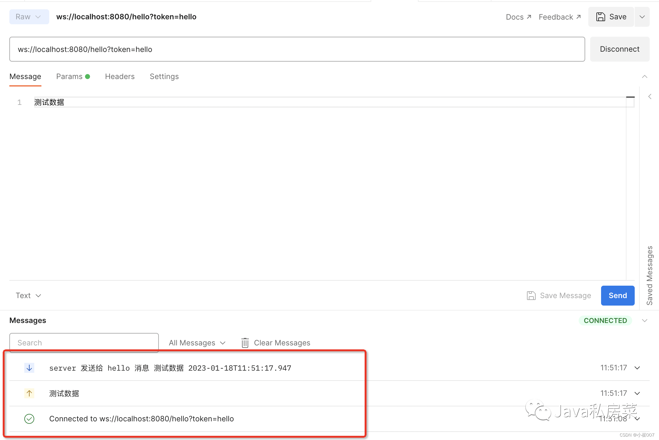Click the yellow outgoing message arrow icon

(29, 393)
